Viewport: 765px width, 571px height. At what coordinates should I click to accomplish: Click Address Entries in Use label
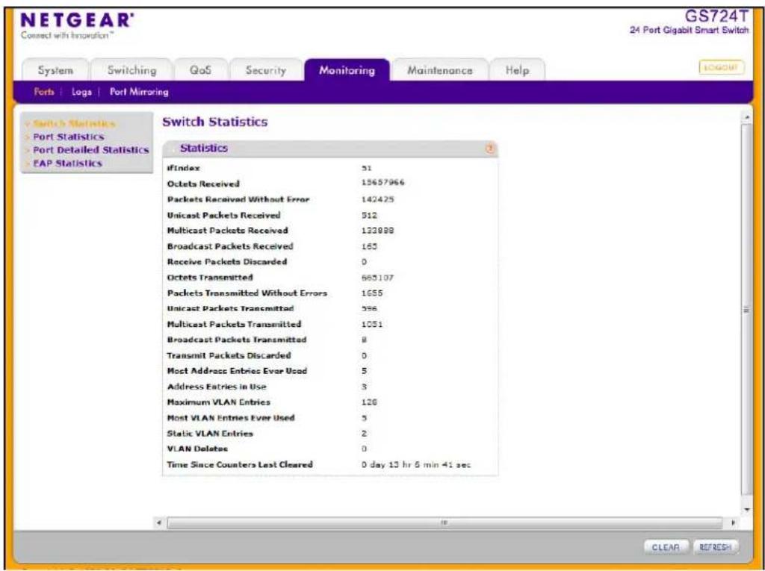pos(217,387)
